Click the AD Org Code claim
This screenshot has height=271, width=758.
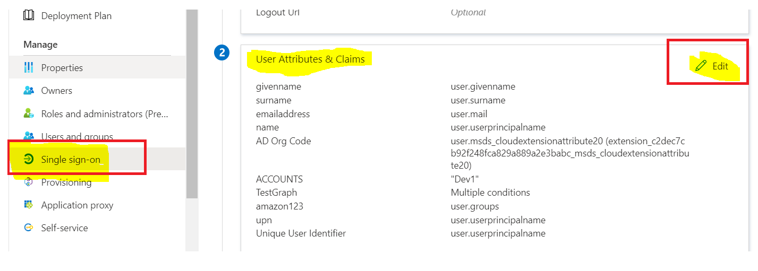(283, 141)
